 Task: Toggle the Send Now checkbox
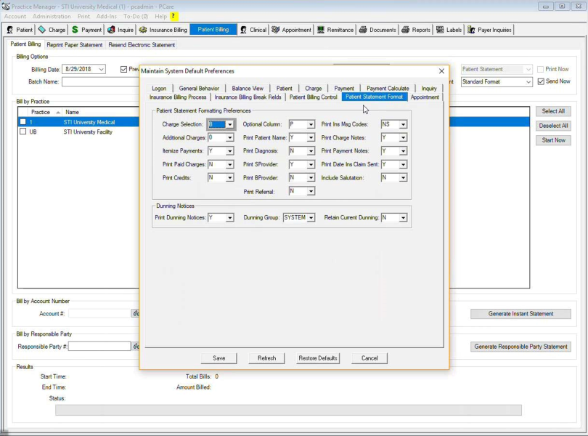(541, 81)
